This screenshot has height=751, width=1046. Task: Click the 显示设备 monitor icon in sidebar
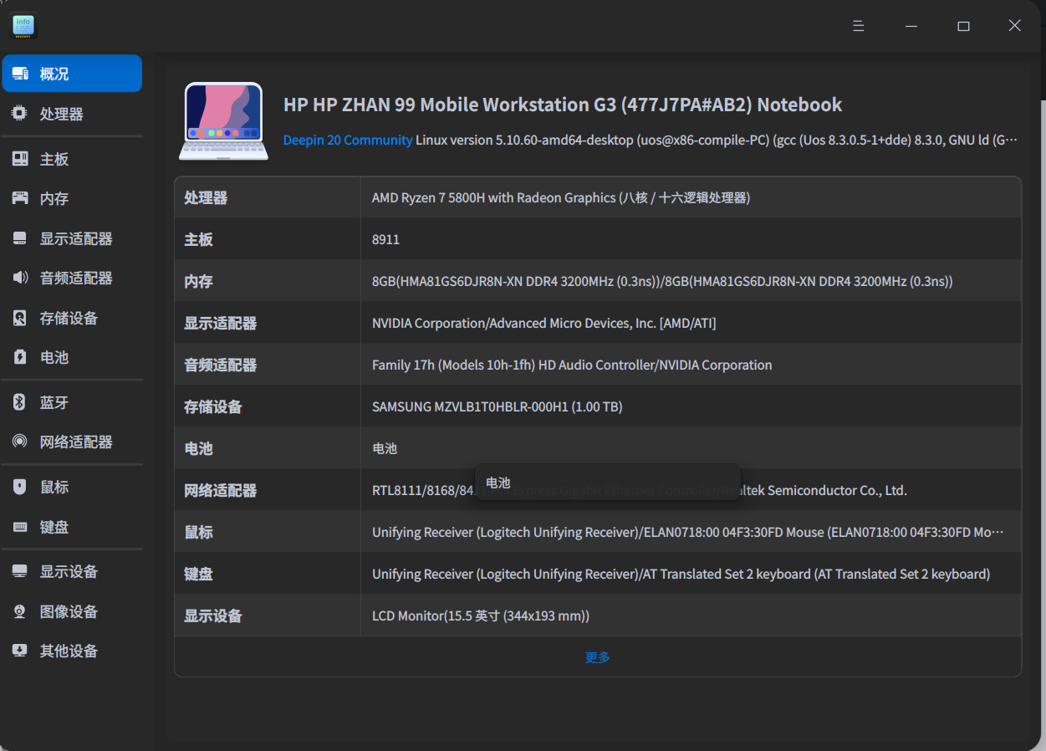20,571
